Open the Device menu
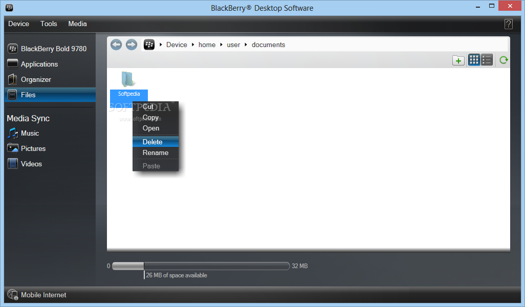The image size is (525, 307). tap(19, 24)
